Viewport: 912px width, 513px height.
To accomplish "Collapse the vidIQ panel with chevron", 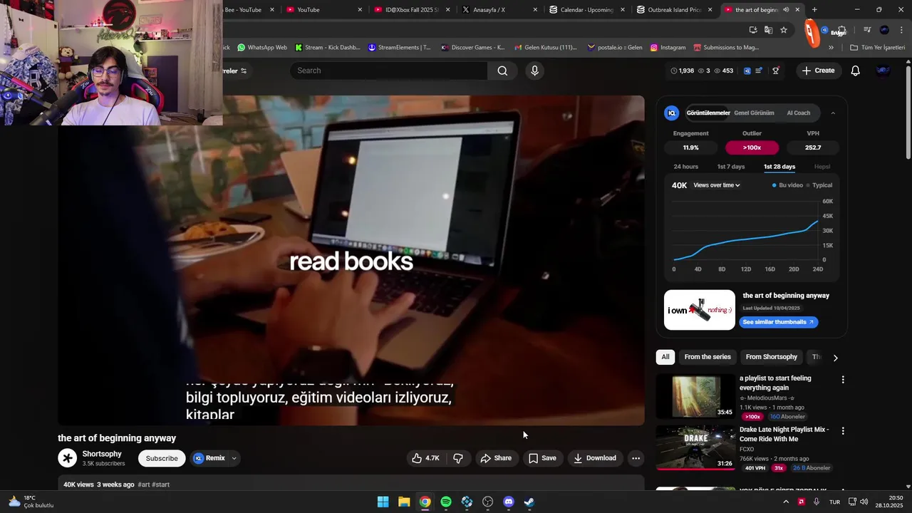I will pos(833,113).
